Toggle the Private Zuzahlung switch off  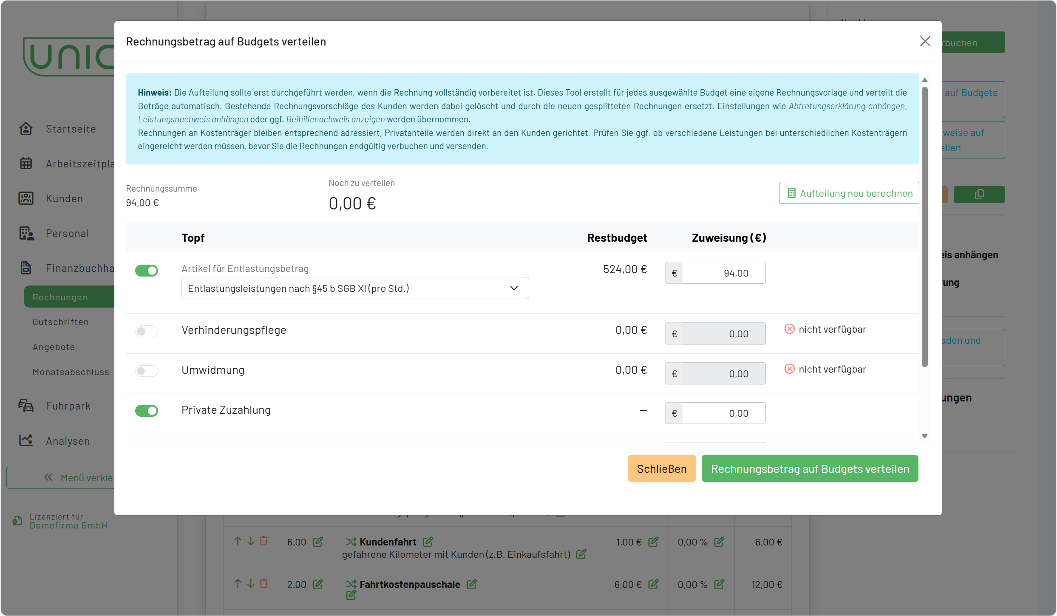pos(147,411)
